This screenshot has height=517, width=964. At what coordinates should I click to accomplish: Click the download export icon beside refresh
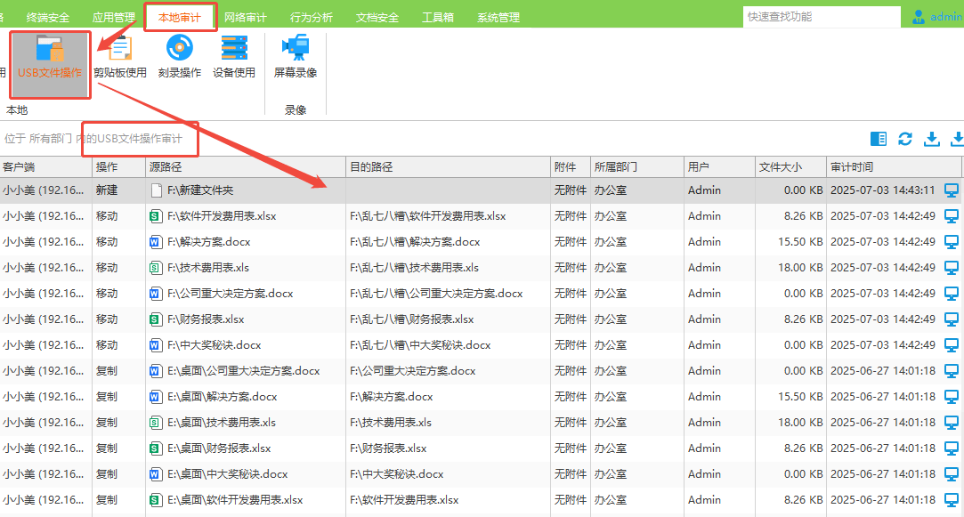pos(931,139)
